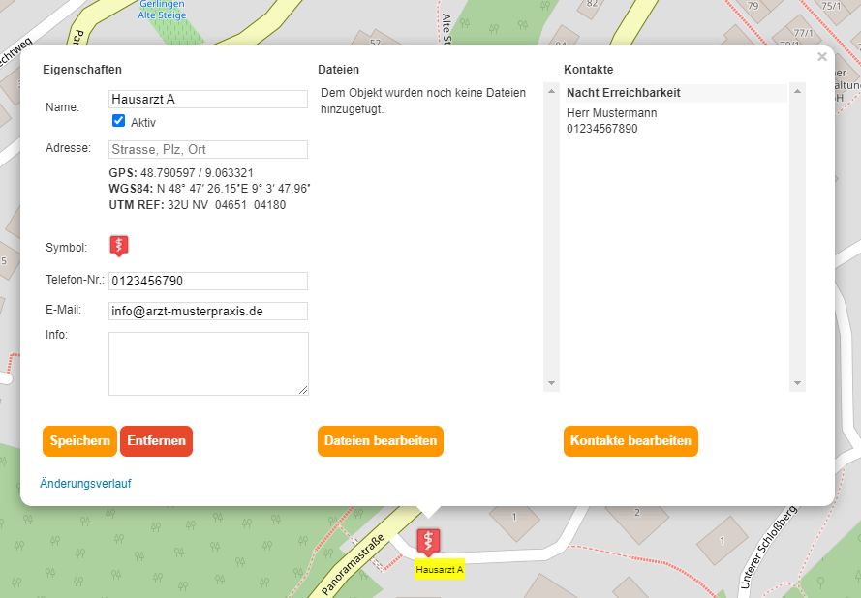This screenshot has height=598, width=861.
Task: Toggle the Aktiv checkbox
Action: (x=119, y=121)
